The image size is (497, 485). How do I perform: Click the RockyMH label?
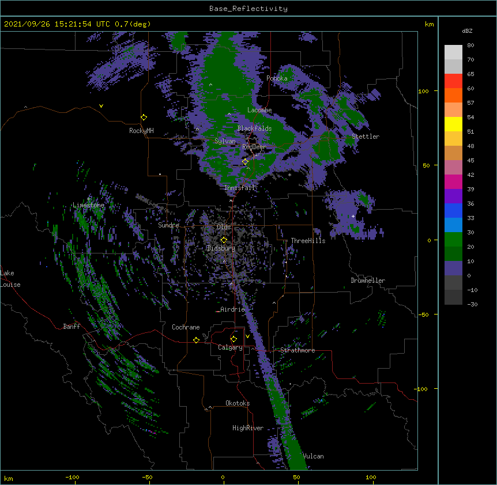141,131
